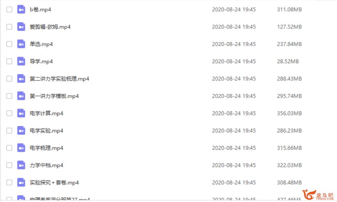This screenshot has height=202, width=337.
Task: Check the box for 电学实验.mp4
Action: click(9, 130)
